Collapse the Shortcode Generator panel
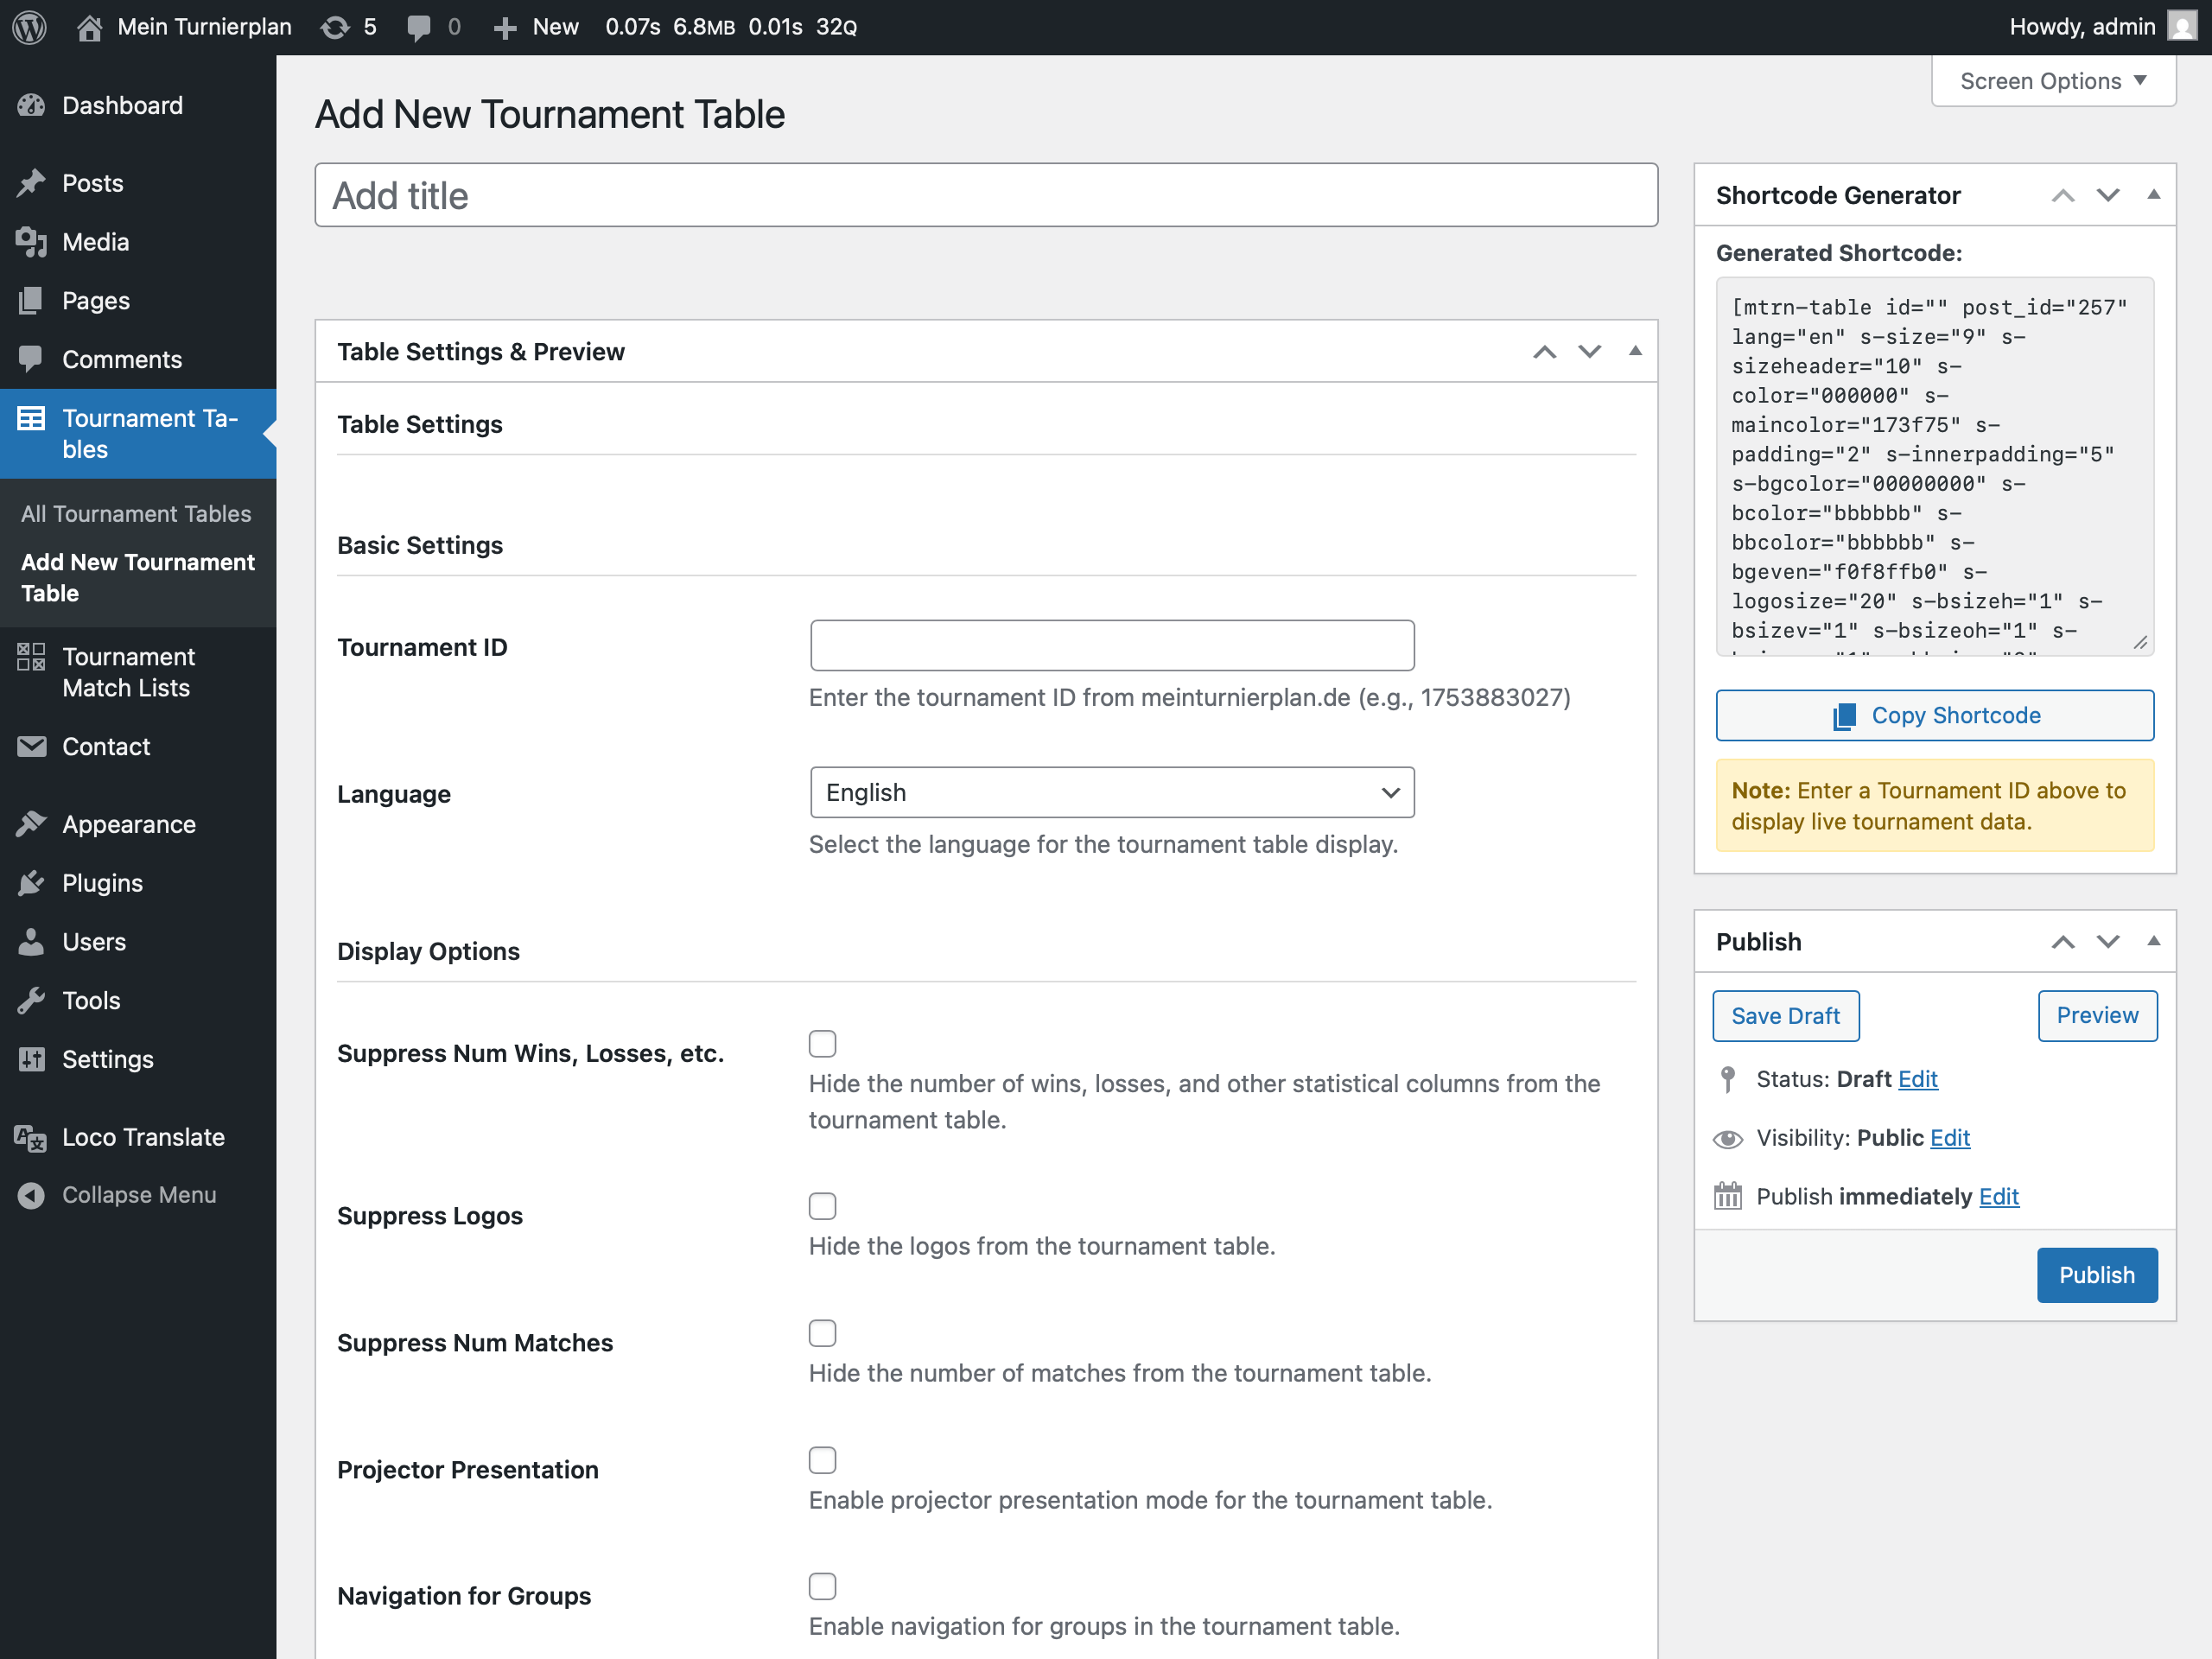The image size is (2212, 1659). 2153,195
